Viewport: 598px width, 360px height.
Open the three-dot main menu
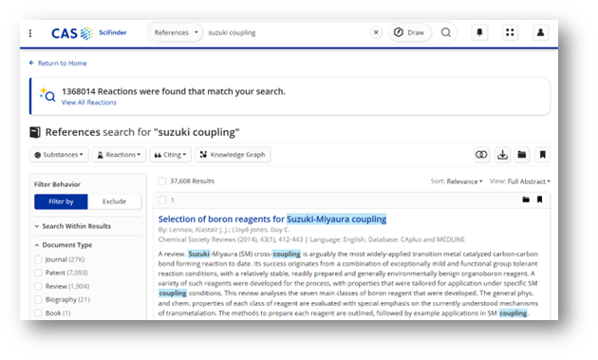pyautogui.click(x=30, y=33)
